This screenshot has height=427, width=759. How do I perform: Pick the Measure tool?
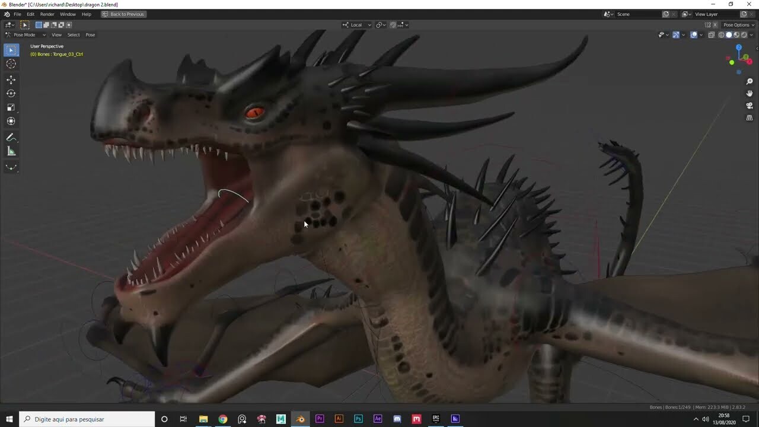[11, 152]
